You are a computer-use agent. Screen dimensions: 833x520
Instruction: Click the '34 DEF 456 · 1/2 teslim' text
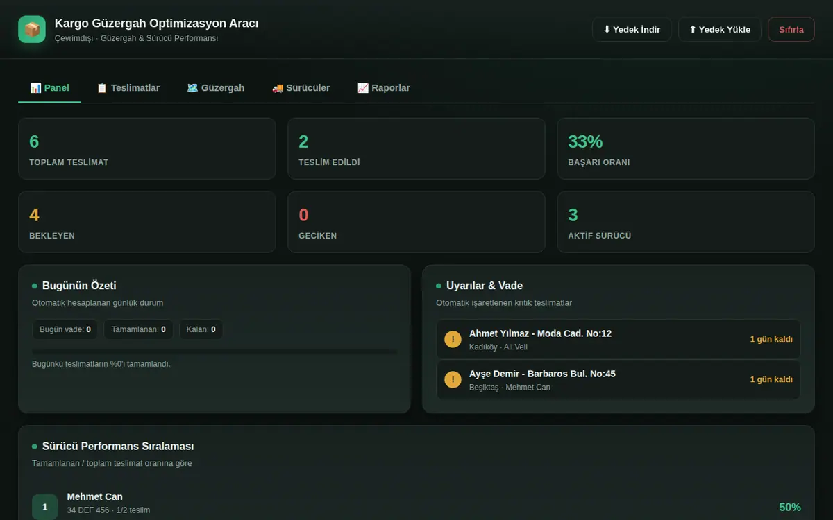pos(108,510)
